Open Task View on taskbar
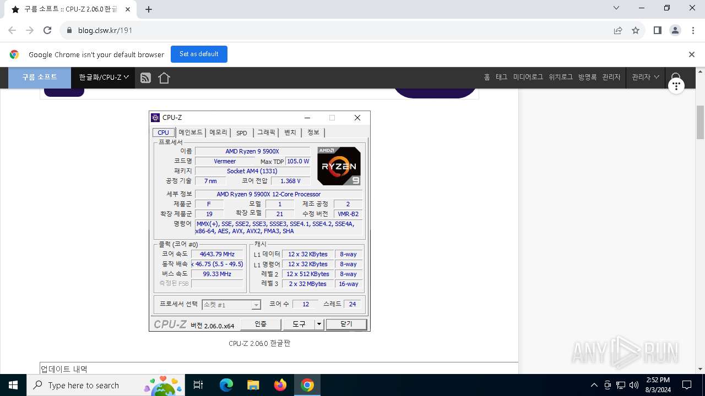This screenshot has width=705, height=396. (x=198, y=385)
